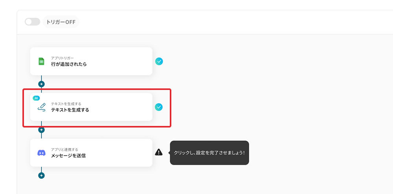393x194 pixels.
Task: Click the Discord app icon
Action: coord(41,153)
